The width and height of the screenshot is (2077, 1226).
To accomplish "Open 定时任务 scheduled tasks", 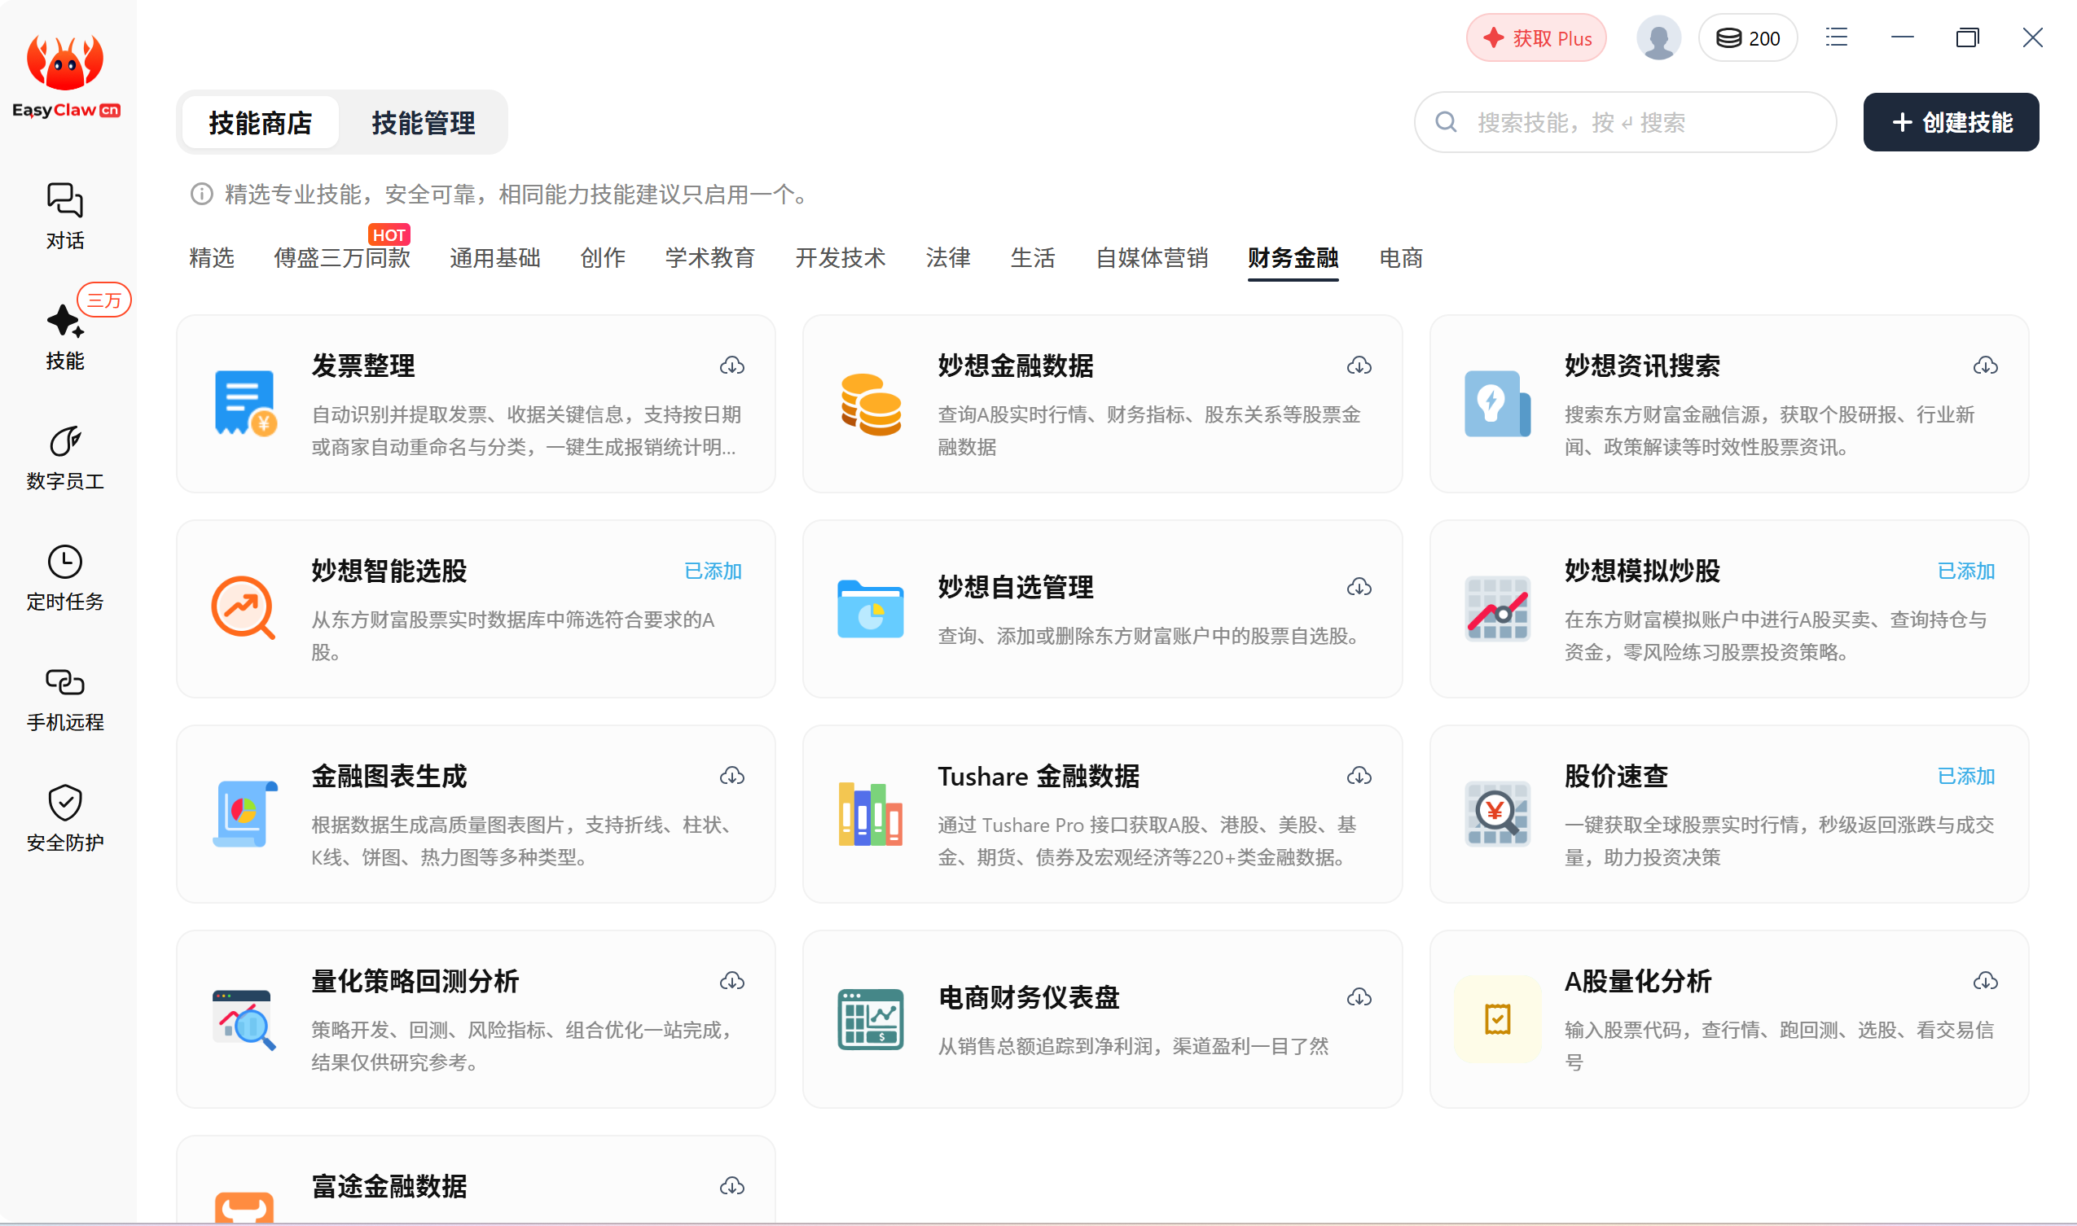I will point(64,578).
